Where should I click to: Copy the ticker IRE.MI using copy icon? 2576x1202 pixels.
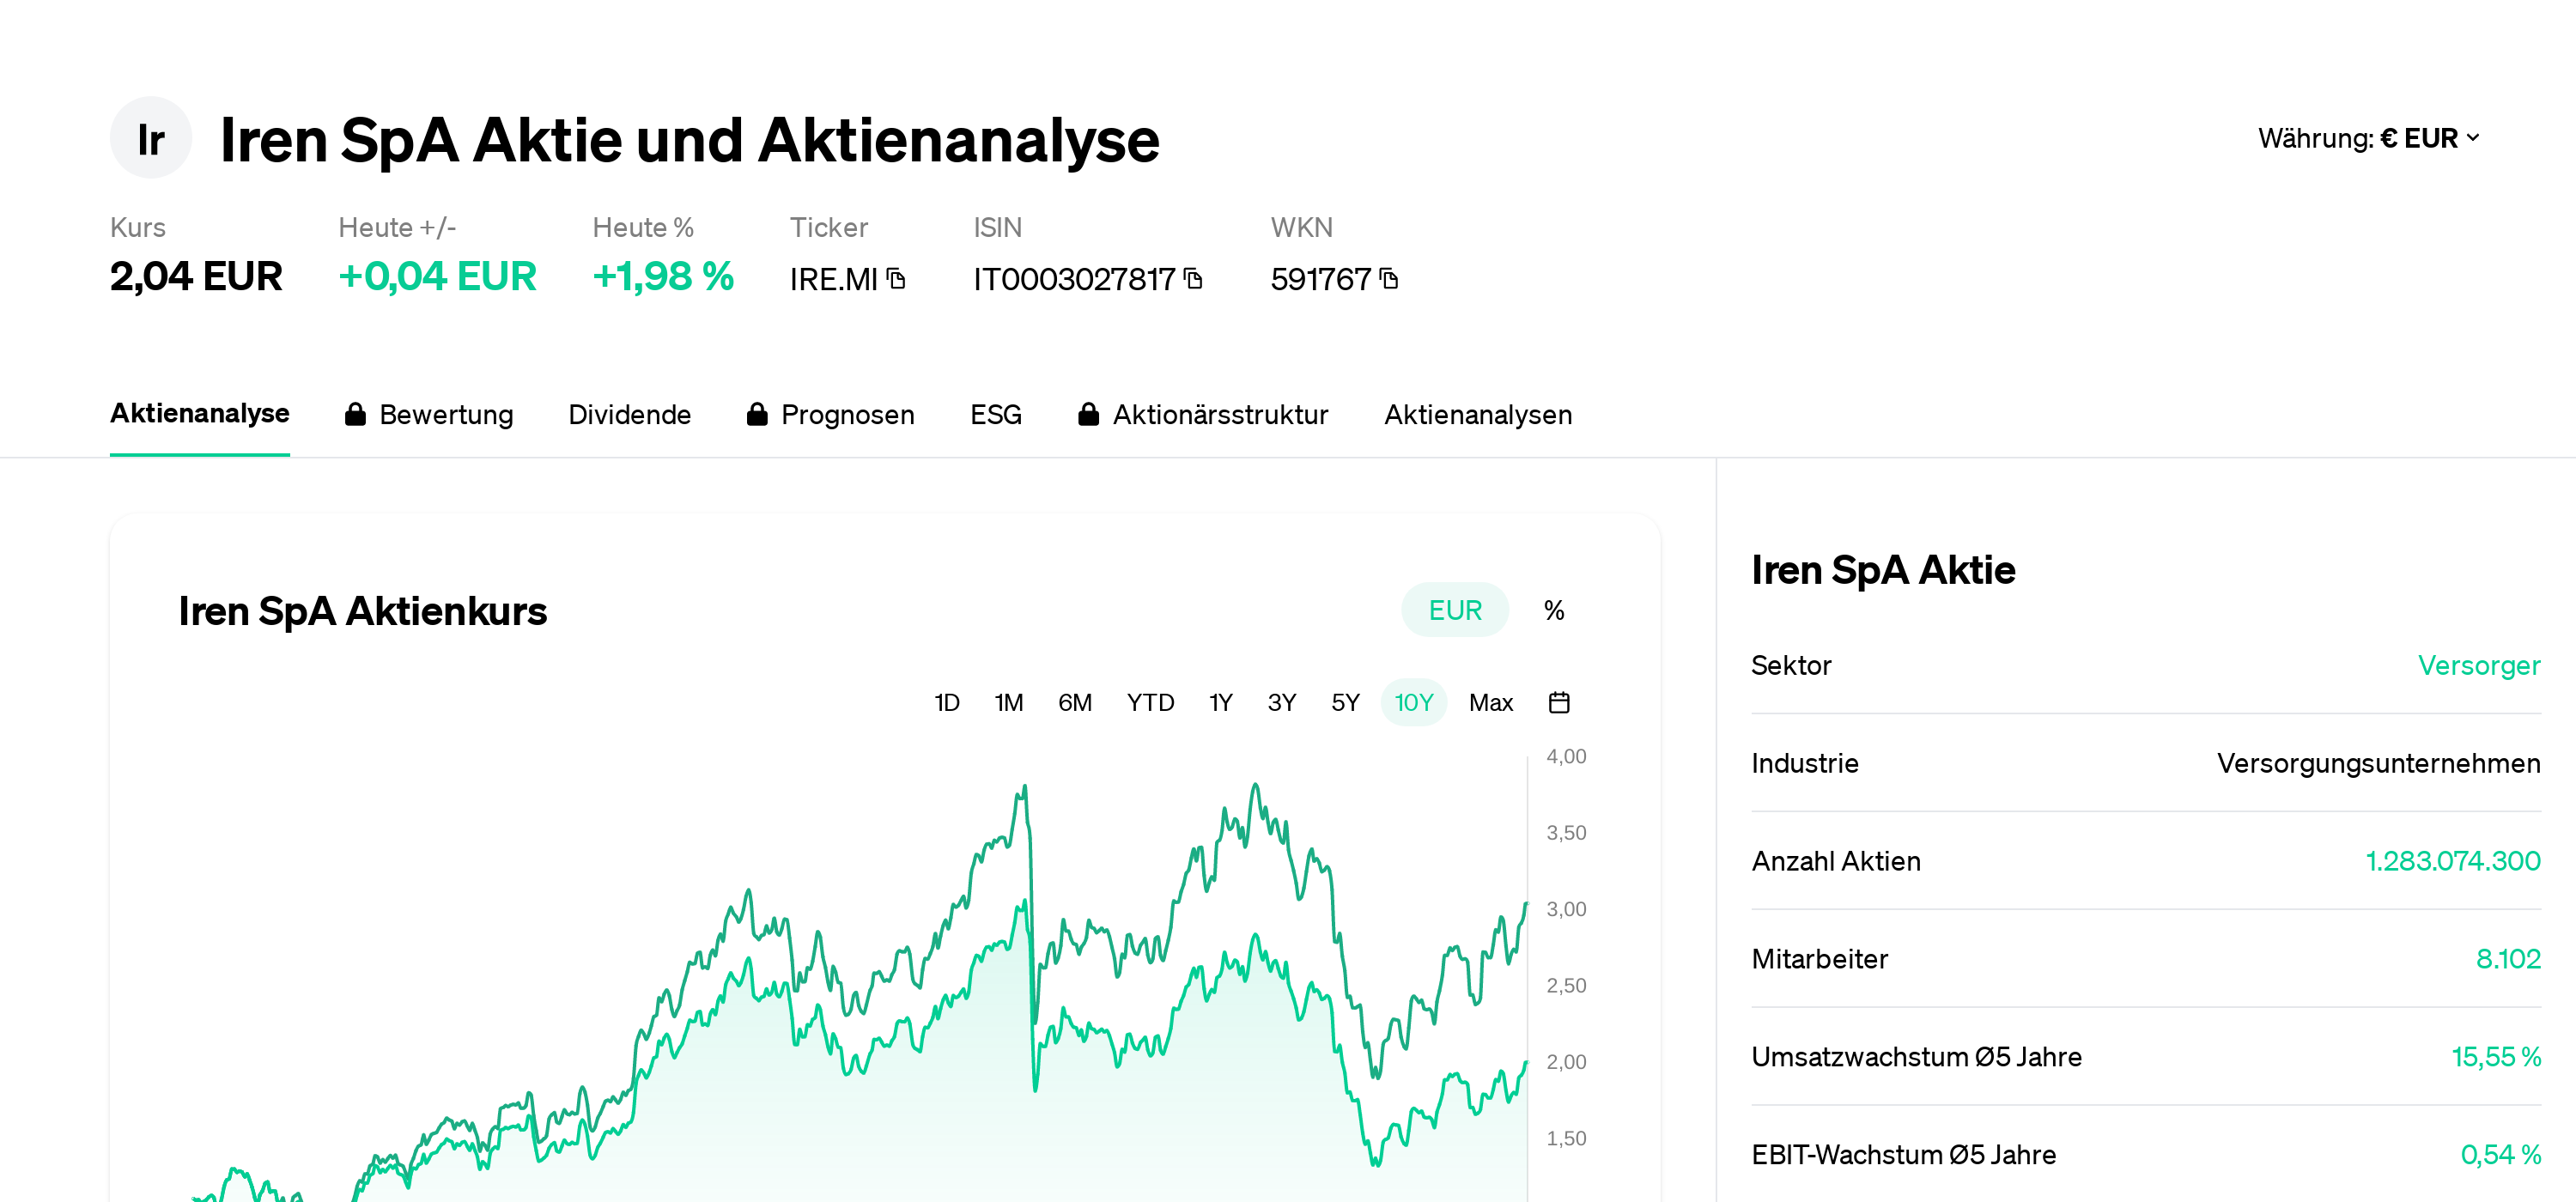897,280
